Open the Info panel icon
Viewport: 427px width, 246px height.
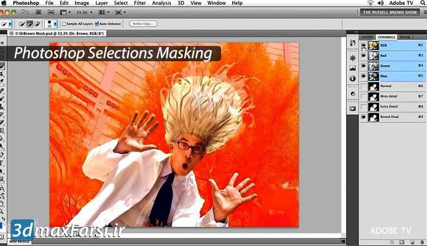[353, 79]
